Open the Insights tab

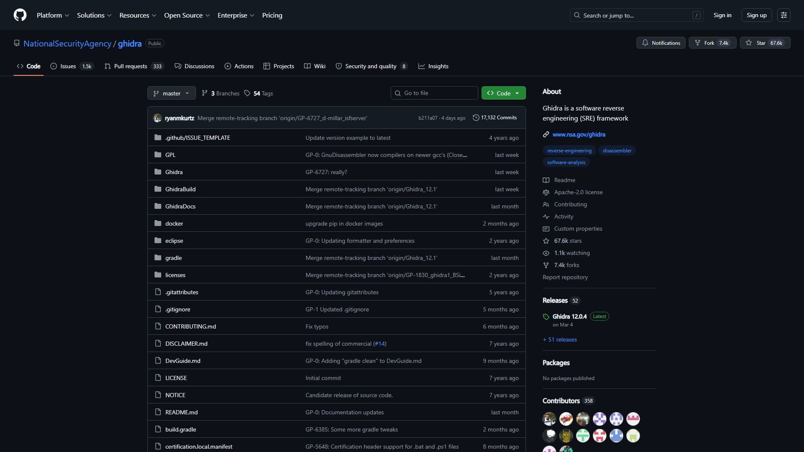[433, 66]
